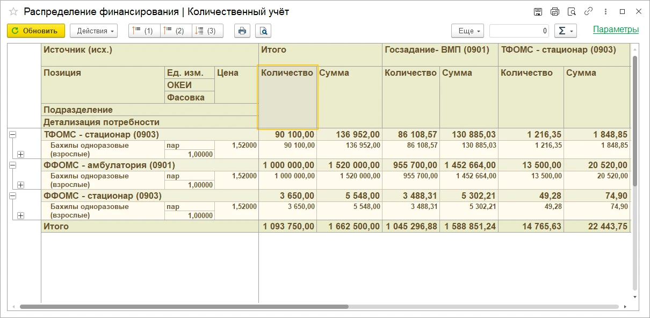Image resolution: width=650 pixels, height=318 pixels.
Task: Open the Действия dropdown menu
Action: [x=93, y=31]
